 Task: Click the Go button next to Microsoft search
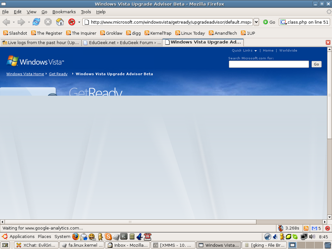coord(316,64)
